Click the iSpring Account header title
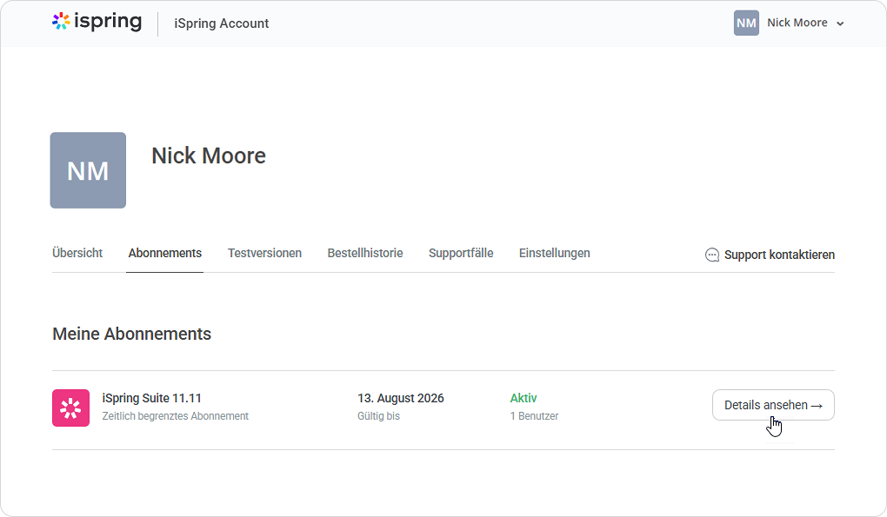Viewport: 887px width, 517px height. pos(221,23)
